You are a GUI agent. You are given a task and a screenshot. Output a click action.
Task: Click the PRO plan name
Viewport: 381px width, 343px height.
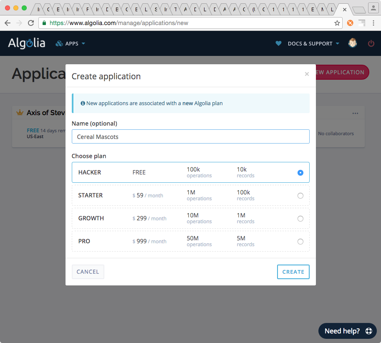pyautogui.click(x=84, y=241)
